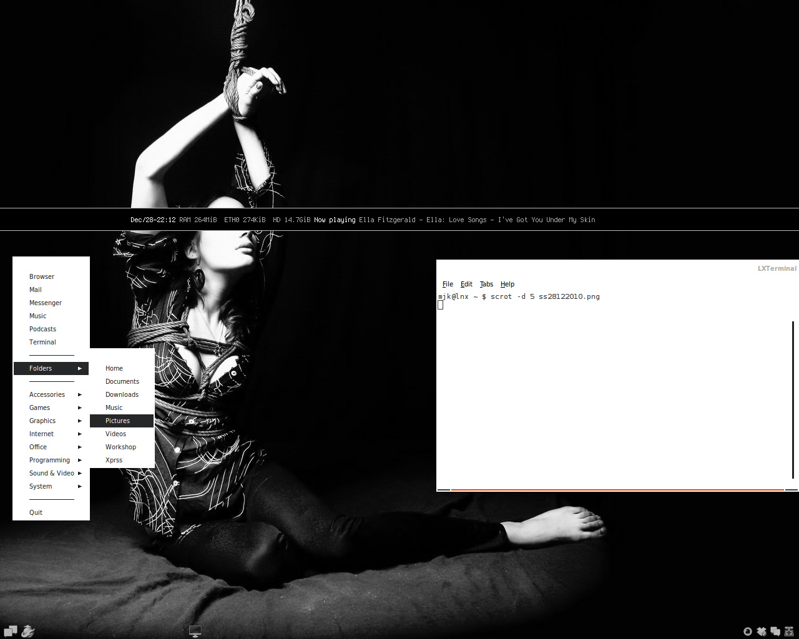Image resolution: width=799 pixels, height=639 pixels.
Task: Open the Videos folder entry
Action: click(x=122, y=434)
